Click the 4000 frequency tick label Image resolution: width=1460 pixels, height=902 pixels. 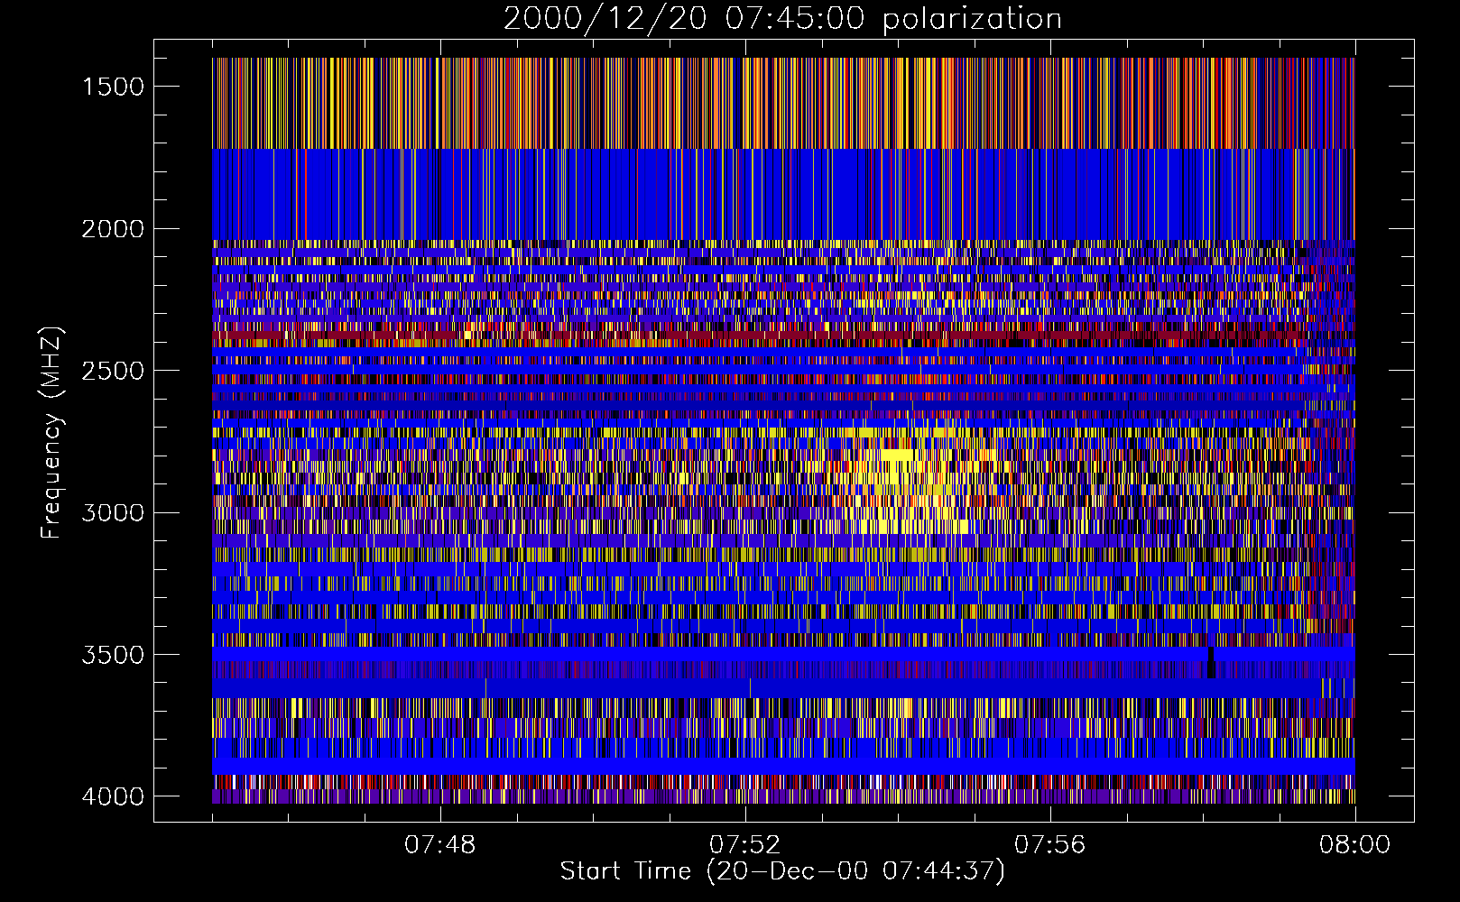pos(113,796)
